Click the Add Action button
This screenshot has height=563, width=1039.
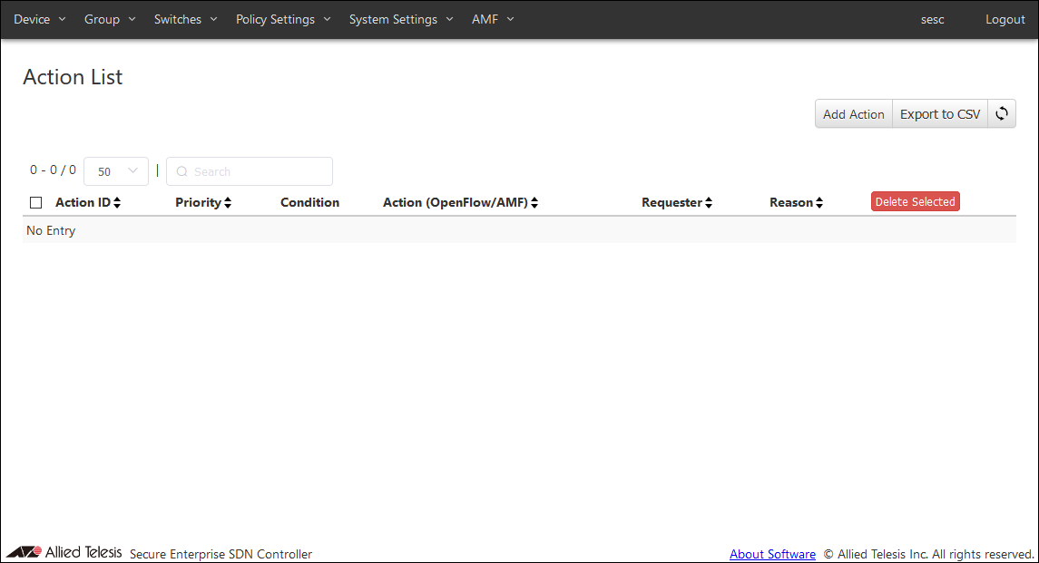click(854, 114)
